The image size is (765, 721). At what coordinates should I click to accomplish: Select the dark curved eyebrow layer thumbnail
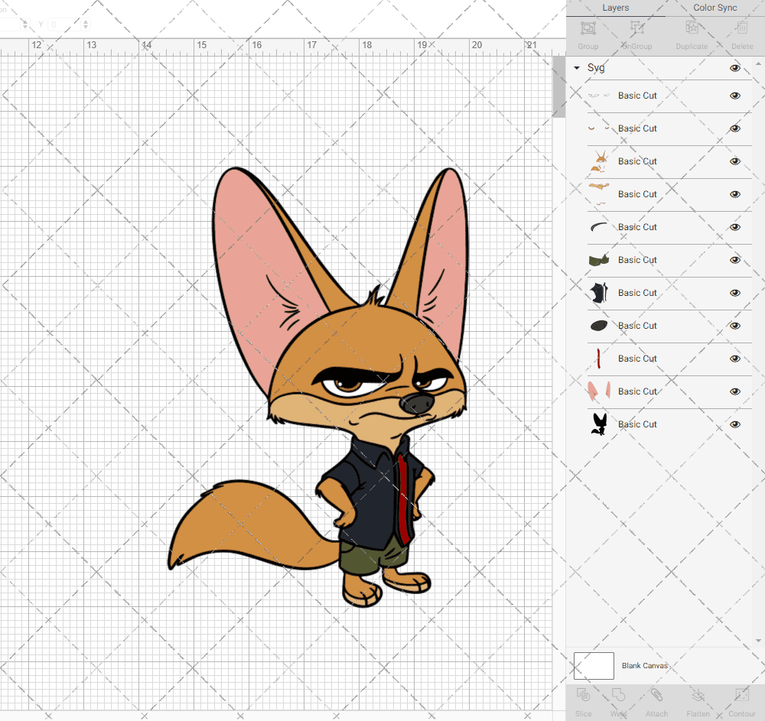coord(599,227)
